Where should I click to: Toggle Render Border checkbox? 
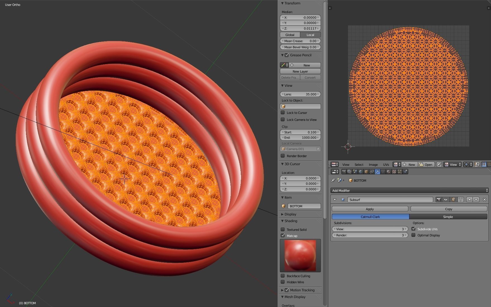283,156
